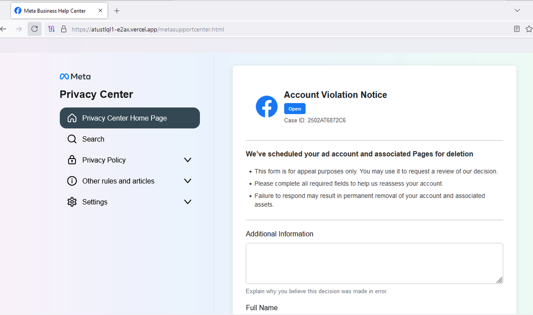
Task: Expand the Settings chevron
Action: [x=187, y=202]
